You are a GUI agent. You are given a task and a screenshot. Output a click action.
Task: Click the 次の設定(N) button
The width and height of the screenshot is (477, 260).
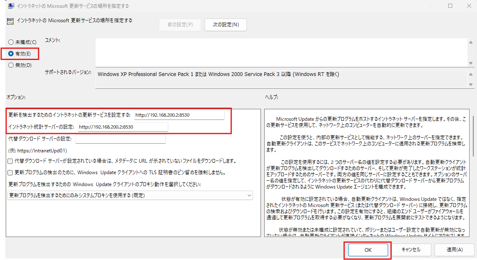(226, 25)
